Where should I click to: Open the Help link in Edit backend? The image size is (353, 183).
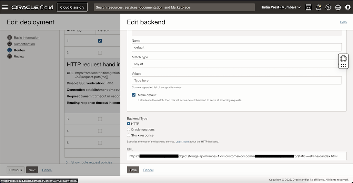343,22
